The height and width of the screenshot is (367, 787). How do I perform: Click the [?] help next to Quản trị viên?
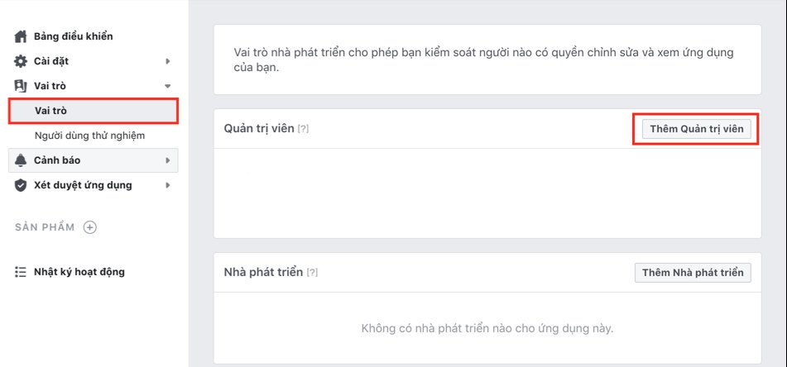click(303, 130)
